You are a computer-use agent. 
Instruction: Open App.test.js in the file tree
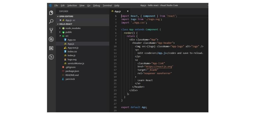[73, 48]
